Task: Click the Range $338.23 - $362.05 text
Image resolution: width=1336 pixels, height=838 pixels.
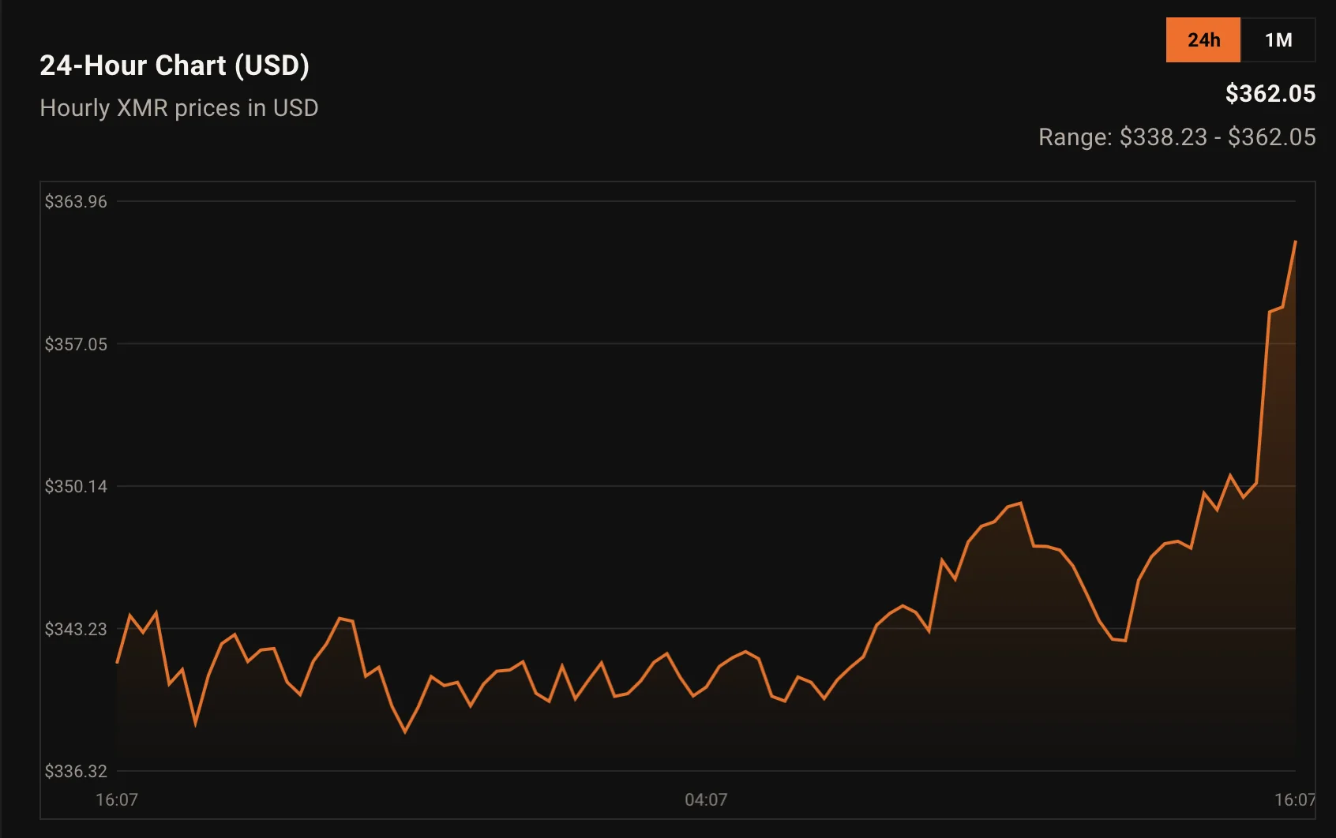Action: [x=1177, y=137]
